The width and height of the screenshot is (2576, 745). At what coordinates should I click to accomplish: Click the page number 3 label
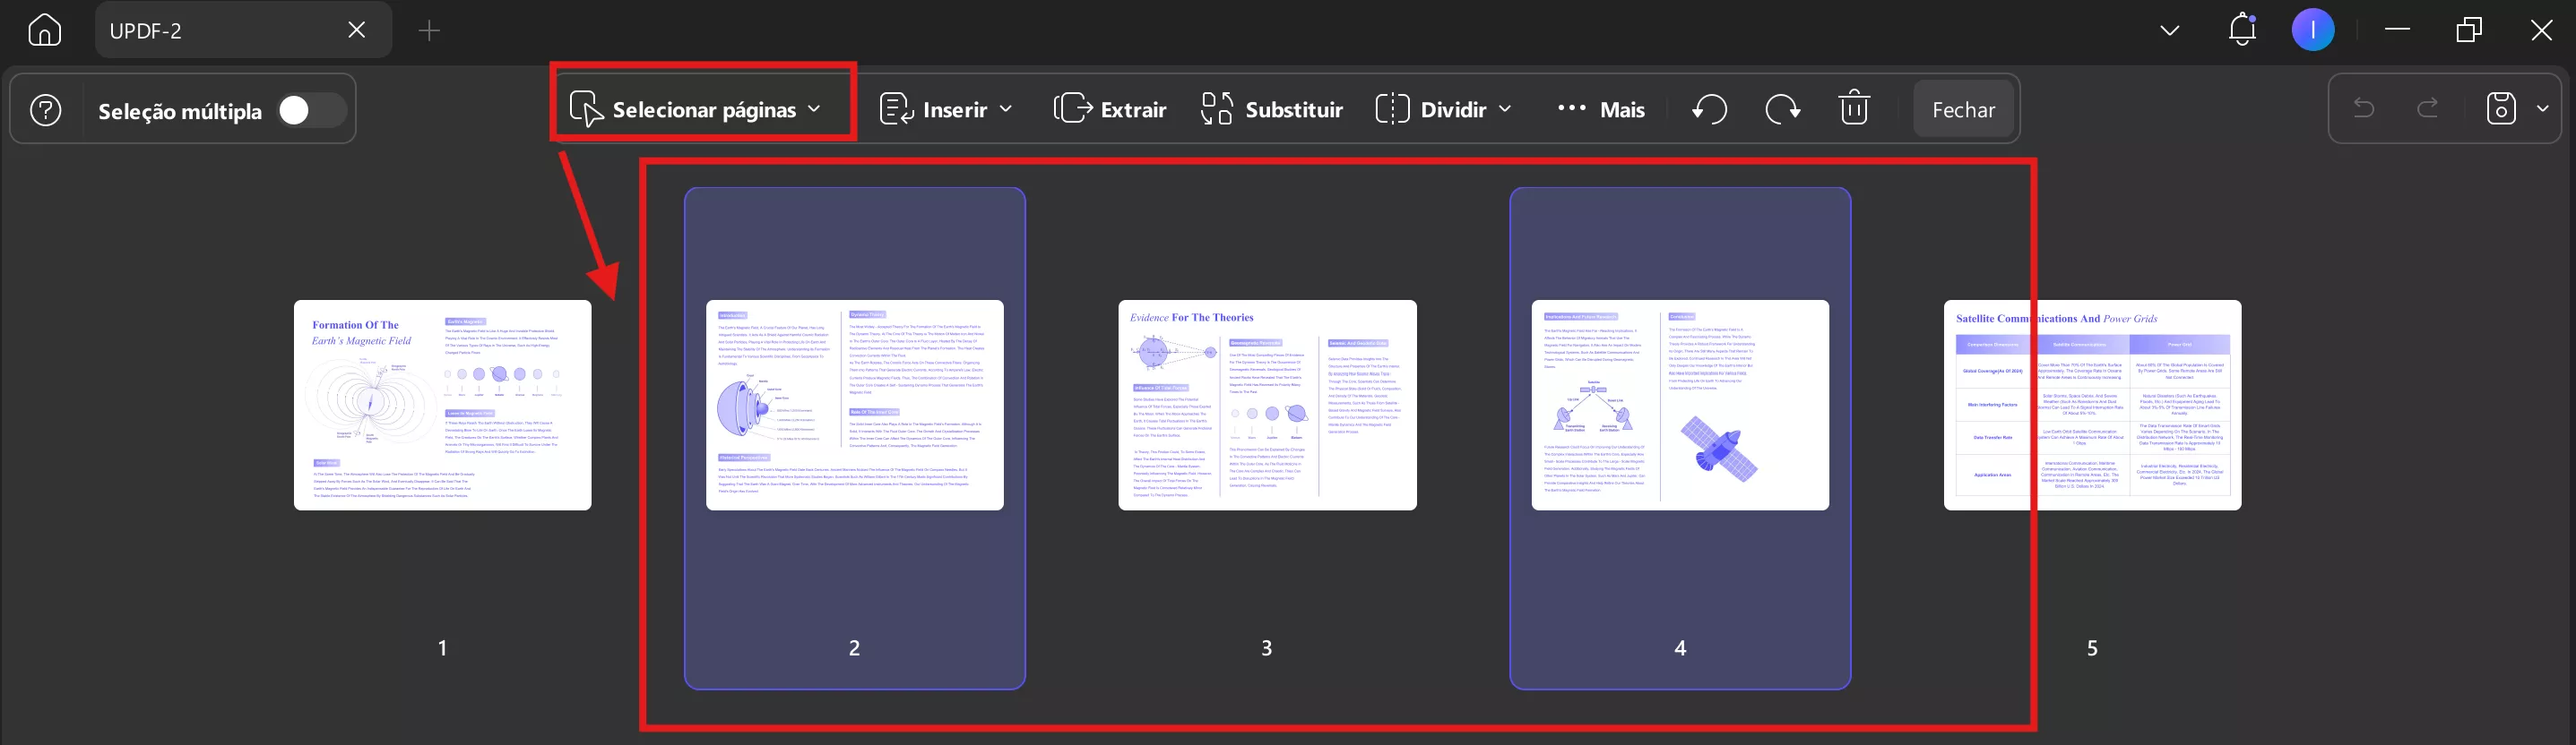[1267, 648]
